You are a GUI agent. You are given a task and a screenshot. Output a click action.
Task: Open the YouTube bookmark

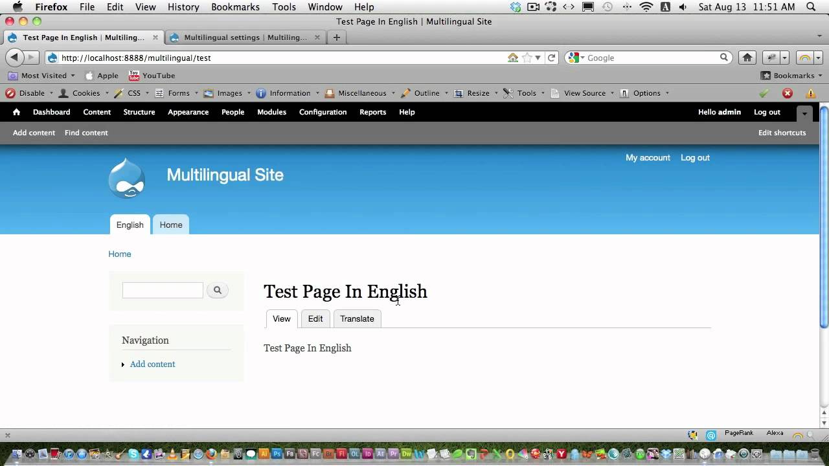point(152,76)
